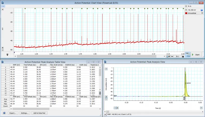Open the Peak Analysis View status bar dropdown arrow

(x=105, y=114)
